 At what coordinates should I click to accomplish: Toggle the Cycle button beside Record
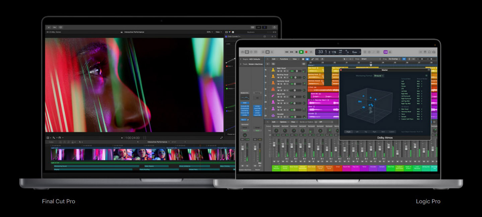pyautogui.click(x=311, y=52)
